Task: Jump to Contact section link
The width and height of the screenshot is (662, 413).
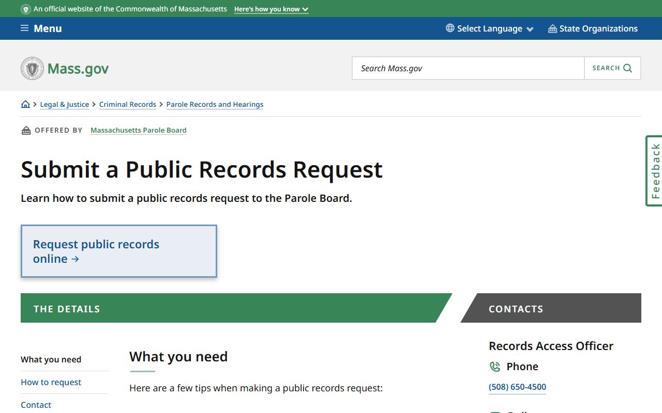Action: (36, 405)
